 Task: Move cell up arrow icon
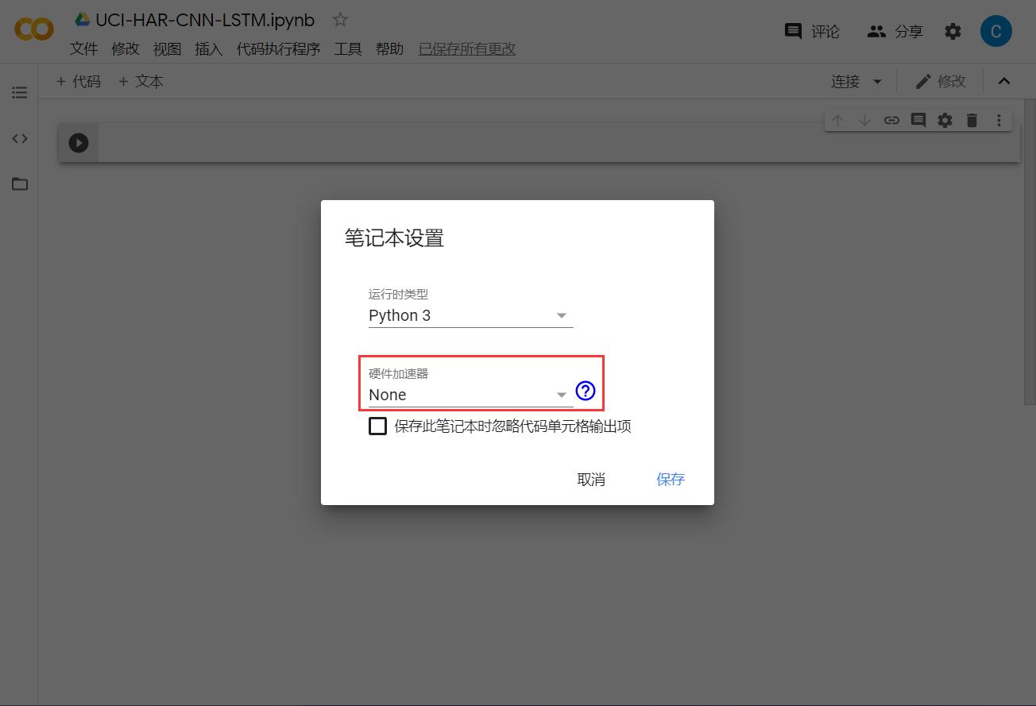837,121
